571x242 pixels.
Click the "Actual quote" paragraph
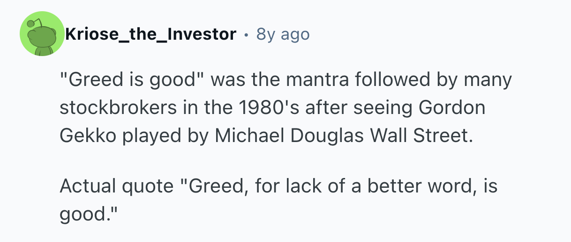click(278, 199)
